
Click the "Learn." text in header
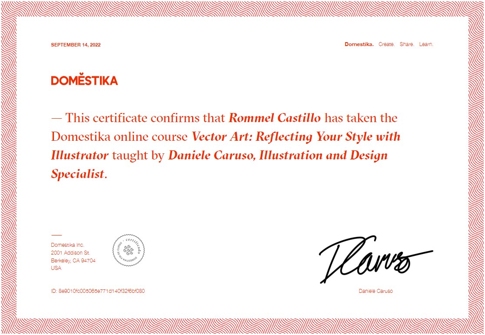[426, 44]
